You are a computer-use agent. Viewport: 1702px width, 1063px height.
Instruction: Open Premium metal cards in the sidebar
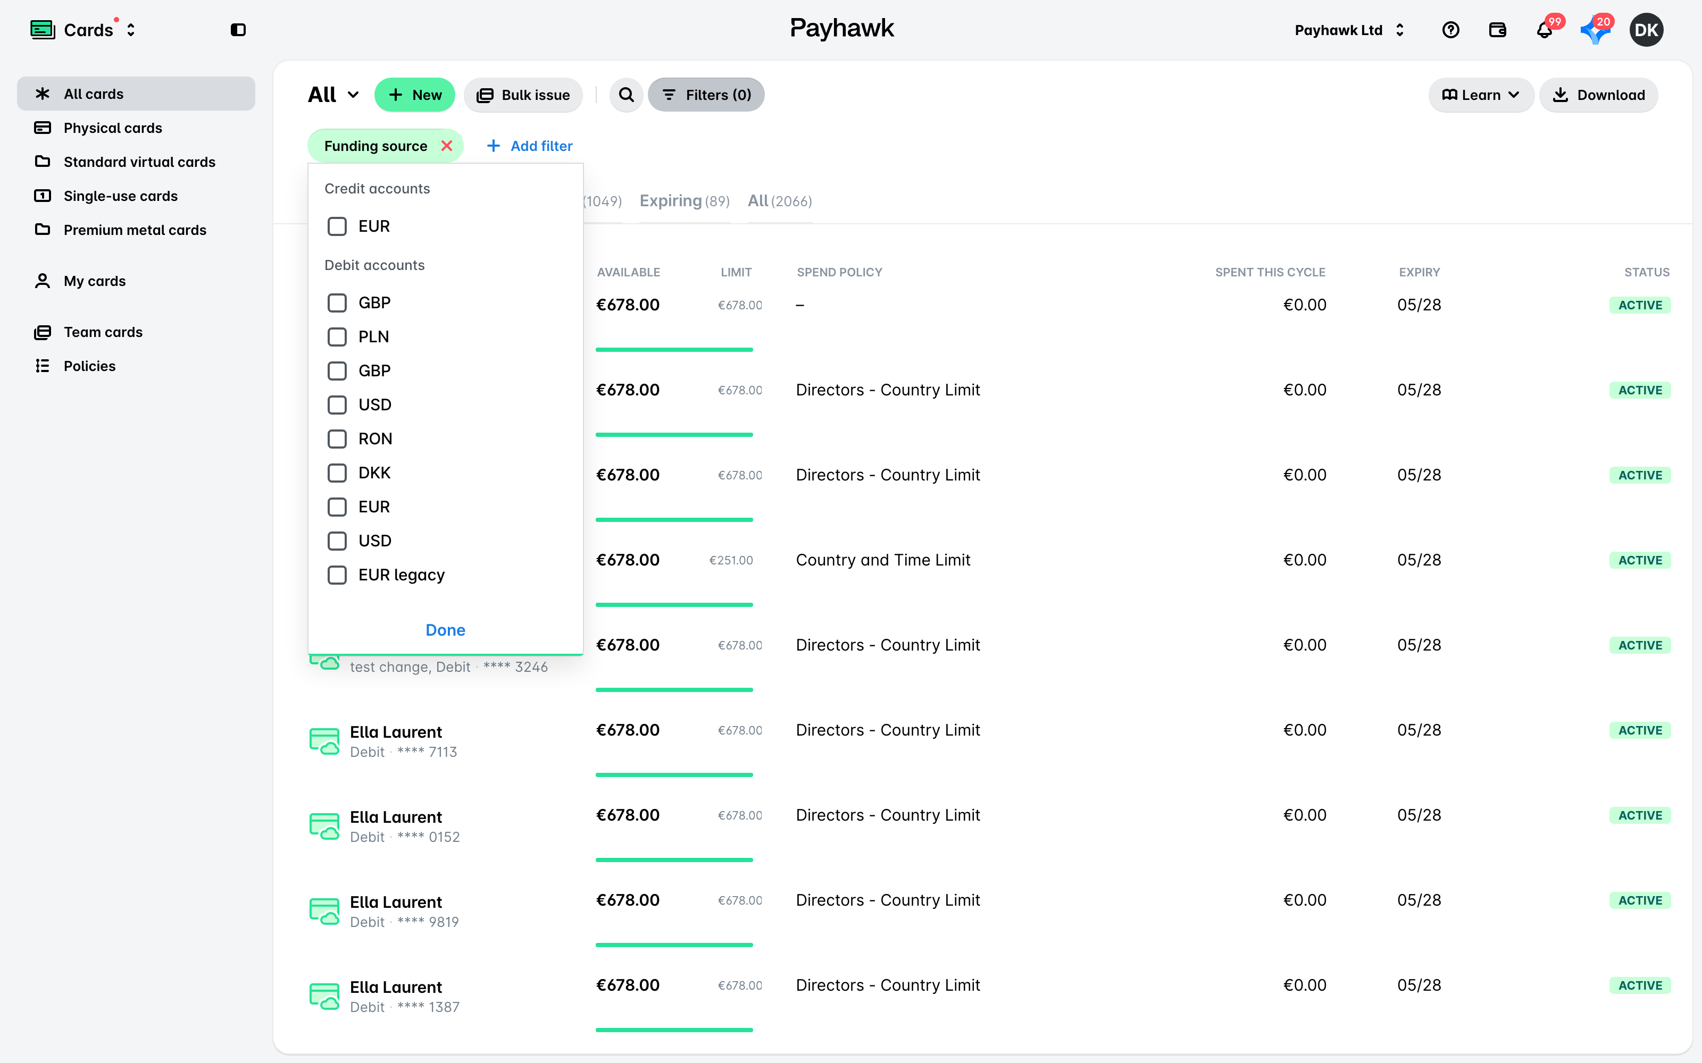coord(136,230)
